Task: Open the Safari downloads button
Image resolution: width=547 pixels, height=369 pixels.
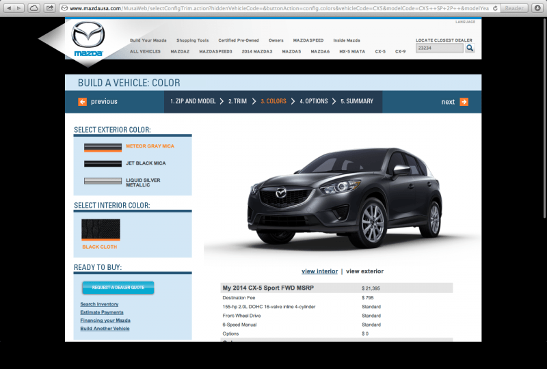Action: click(537, 8)
